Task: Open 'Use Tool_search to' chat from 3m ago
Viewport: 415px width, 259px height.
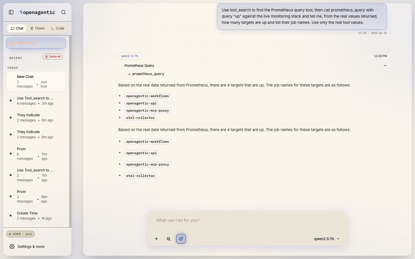Action: [x=36, y=101]
